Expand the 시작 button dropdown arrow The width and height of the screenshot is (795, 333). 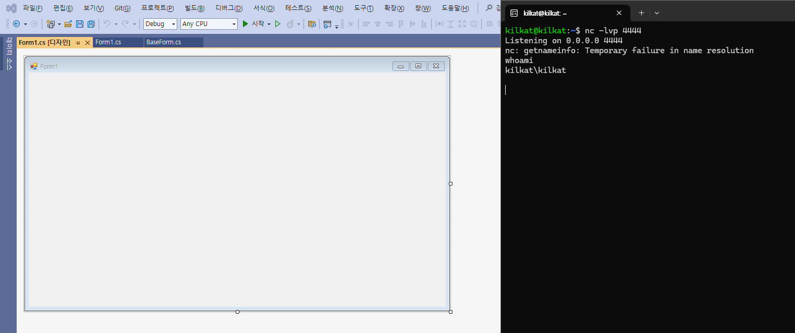(x=269, y=24)
